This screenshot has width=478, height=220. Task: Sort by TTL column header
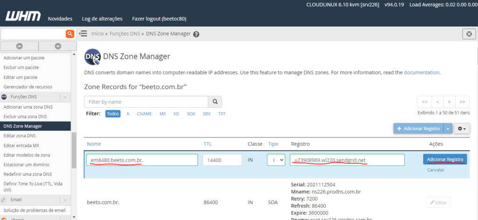click(208, 144)
